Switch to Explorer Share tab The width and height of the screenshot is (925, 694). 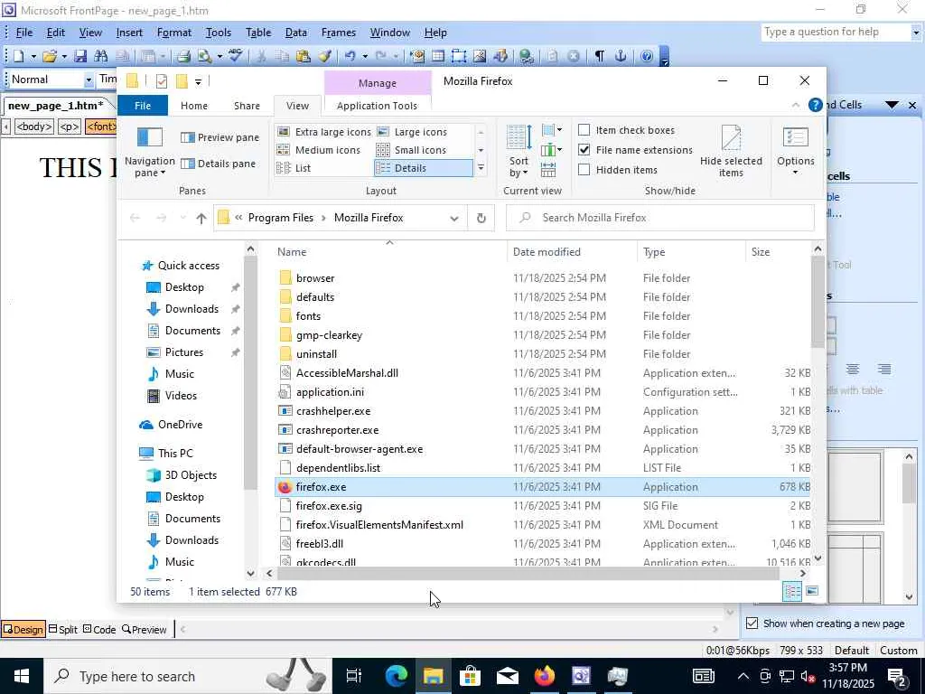[x=247, y=106]
